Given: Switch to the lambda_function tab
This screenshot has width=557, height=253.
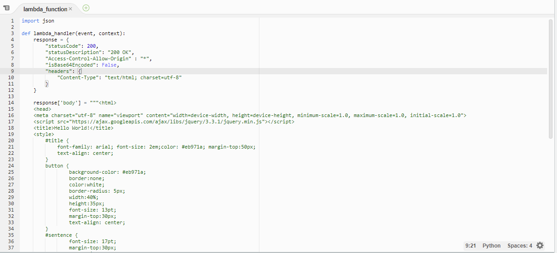Looking at the screenshot, I should point(45,9).
